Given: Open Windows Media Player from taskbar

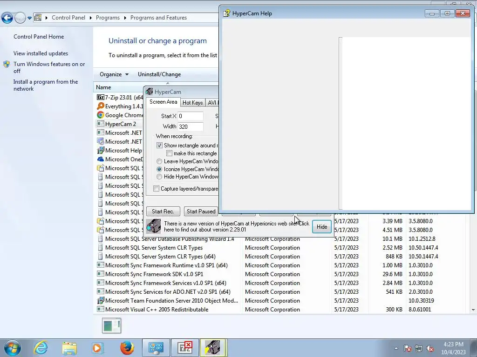Looking at the screenshot, I should (98, 348).
